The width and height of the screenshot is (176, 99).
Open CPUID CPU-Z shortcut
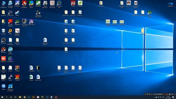click(x=31, y=22)
